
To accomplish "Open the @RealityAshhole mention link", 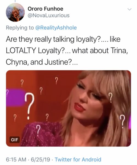I will tap(56, 28).
